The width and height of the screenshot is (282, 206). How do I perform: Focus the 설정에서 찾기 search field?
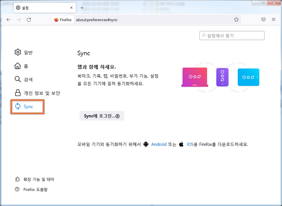232,35
